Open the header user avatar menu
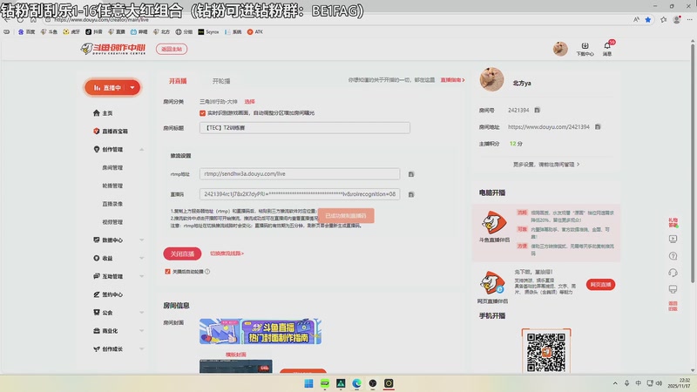 [x=560, y=49]
